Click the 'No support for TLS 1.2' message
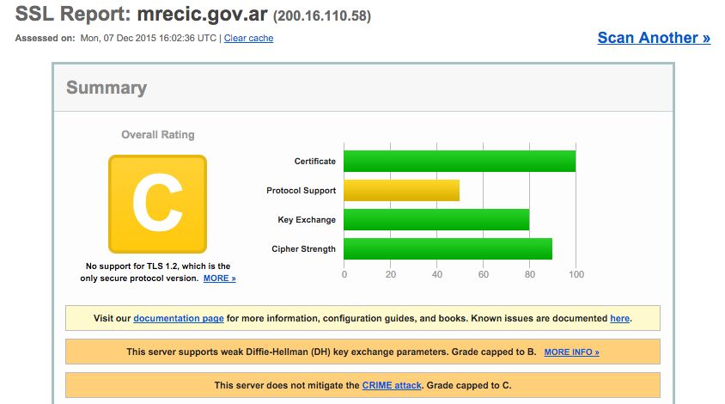 point(158,272)
